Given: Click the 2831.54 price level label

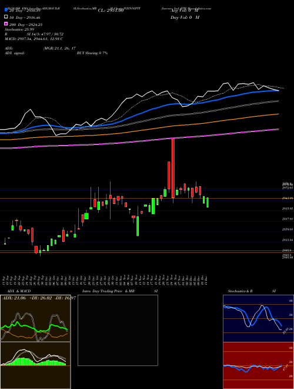Looking at the screenshot, I should pyautogui.click(x=288, y=240).
